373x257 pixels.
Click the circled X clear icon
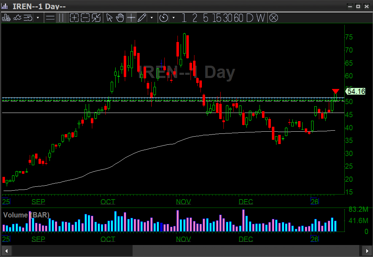(x=274, y=18)
